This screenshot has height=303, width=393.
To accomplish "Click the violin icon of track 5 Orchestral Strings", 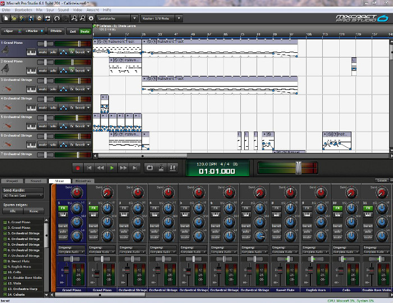I will [6, 125].
